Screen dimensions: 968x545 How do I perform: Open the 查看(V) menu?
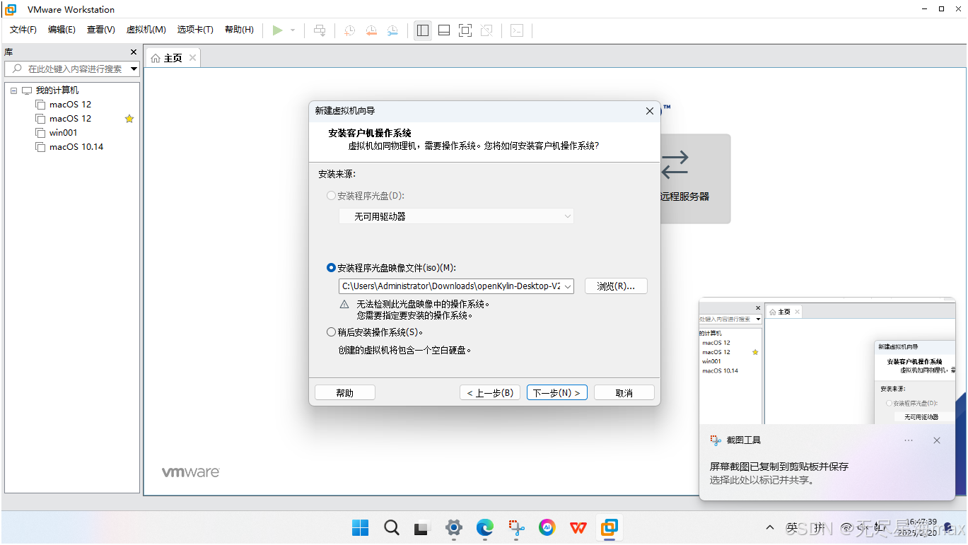101,30
